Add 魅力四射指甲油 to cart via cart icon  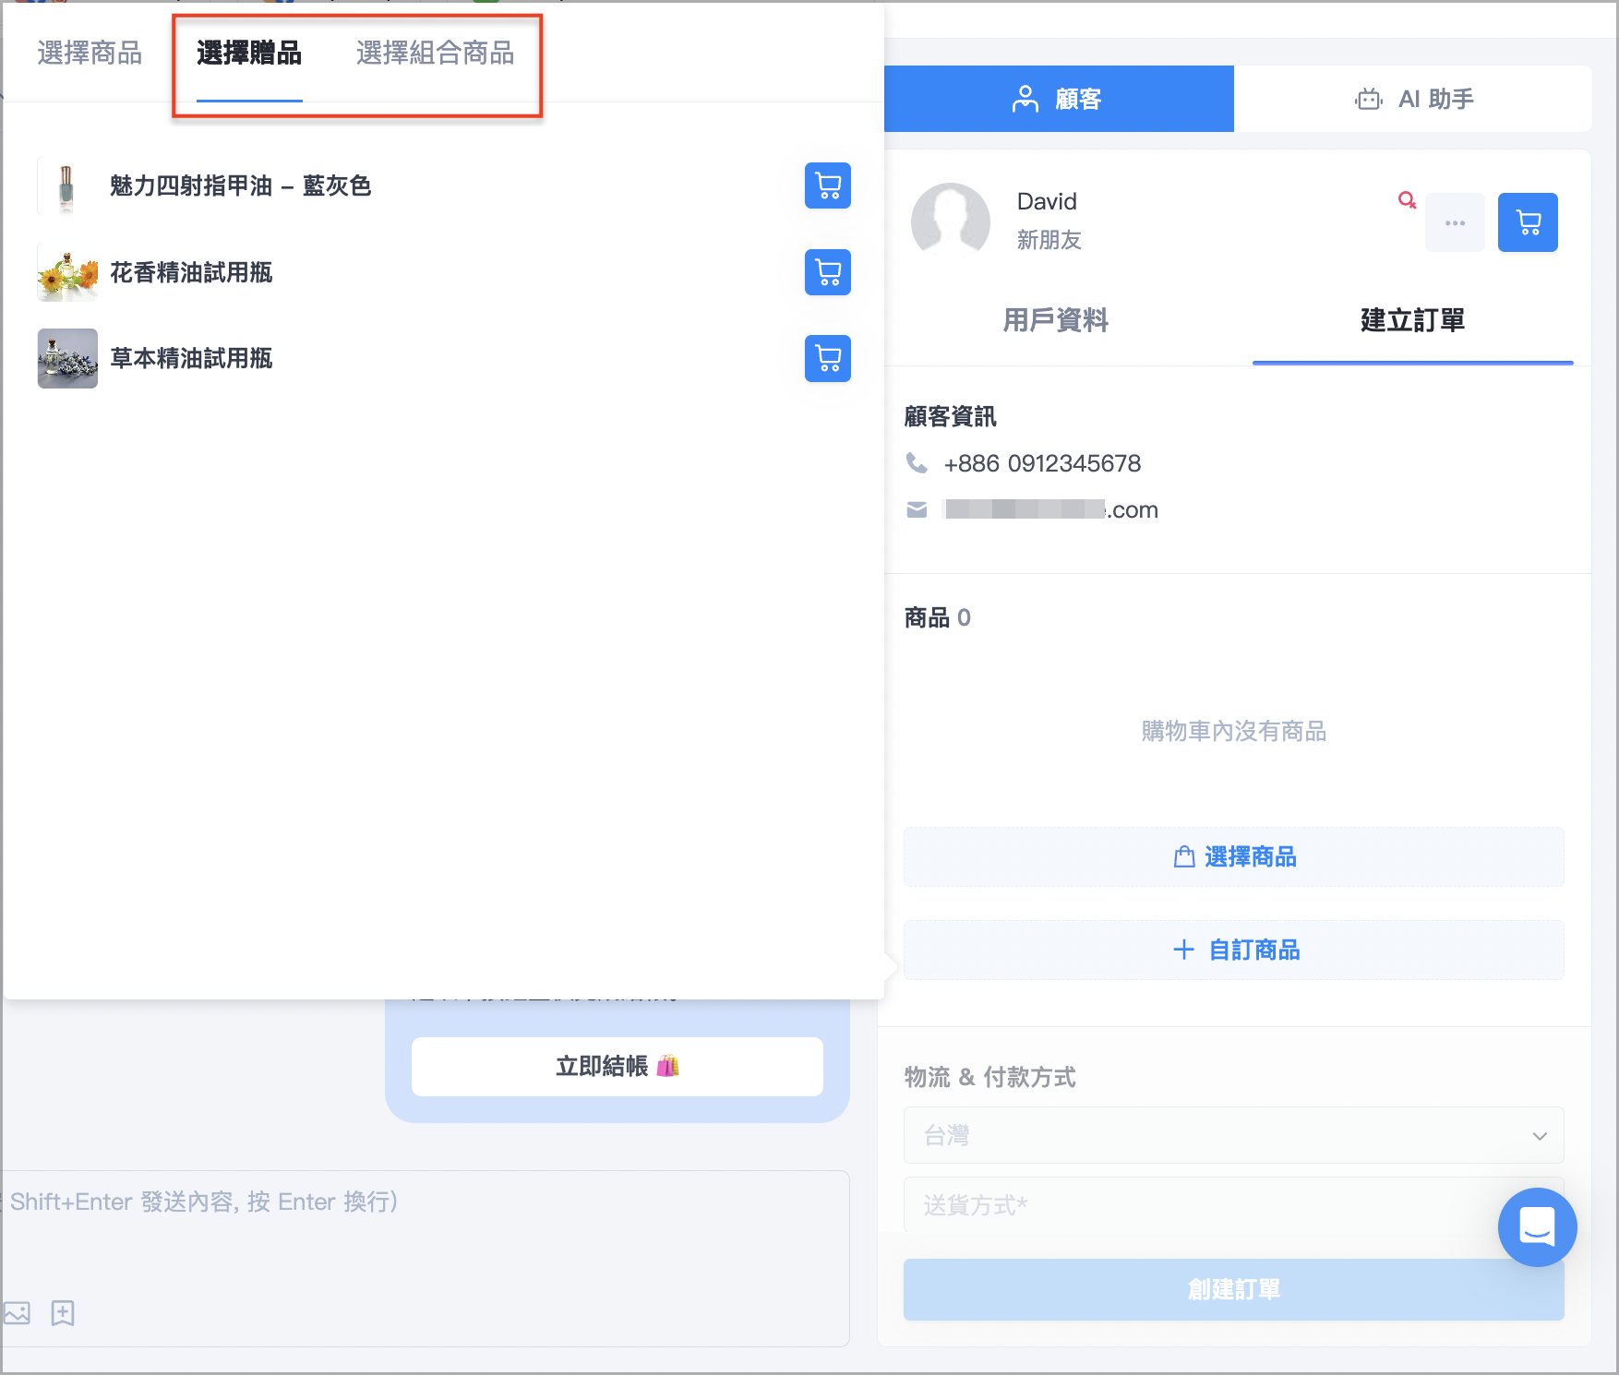coord(826,185)
